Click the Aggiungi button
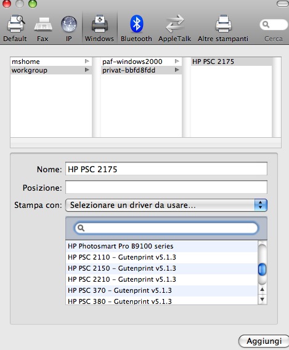This screenshot has width=289, height=350. point(264,341)
